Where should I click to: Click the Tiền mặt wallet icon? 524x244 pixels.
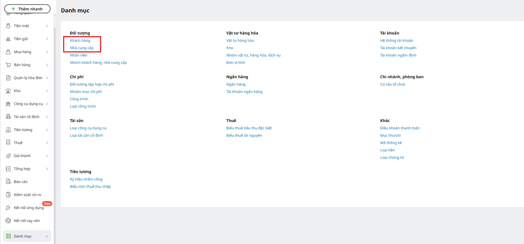[8, 26]
